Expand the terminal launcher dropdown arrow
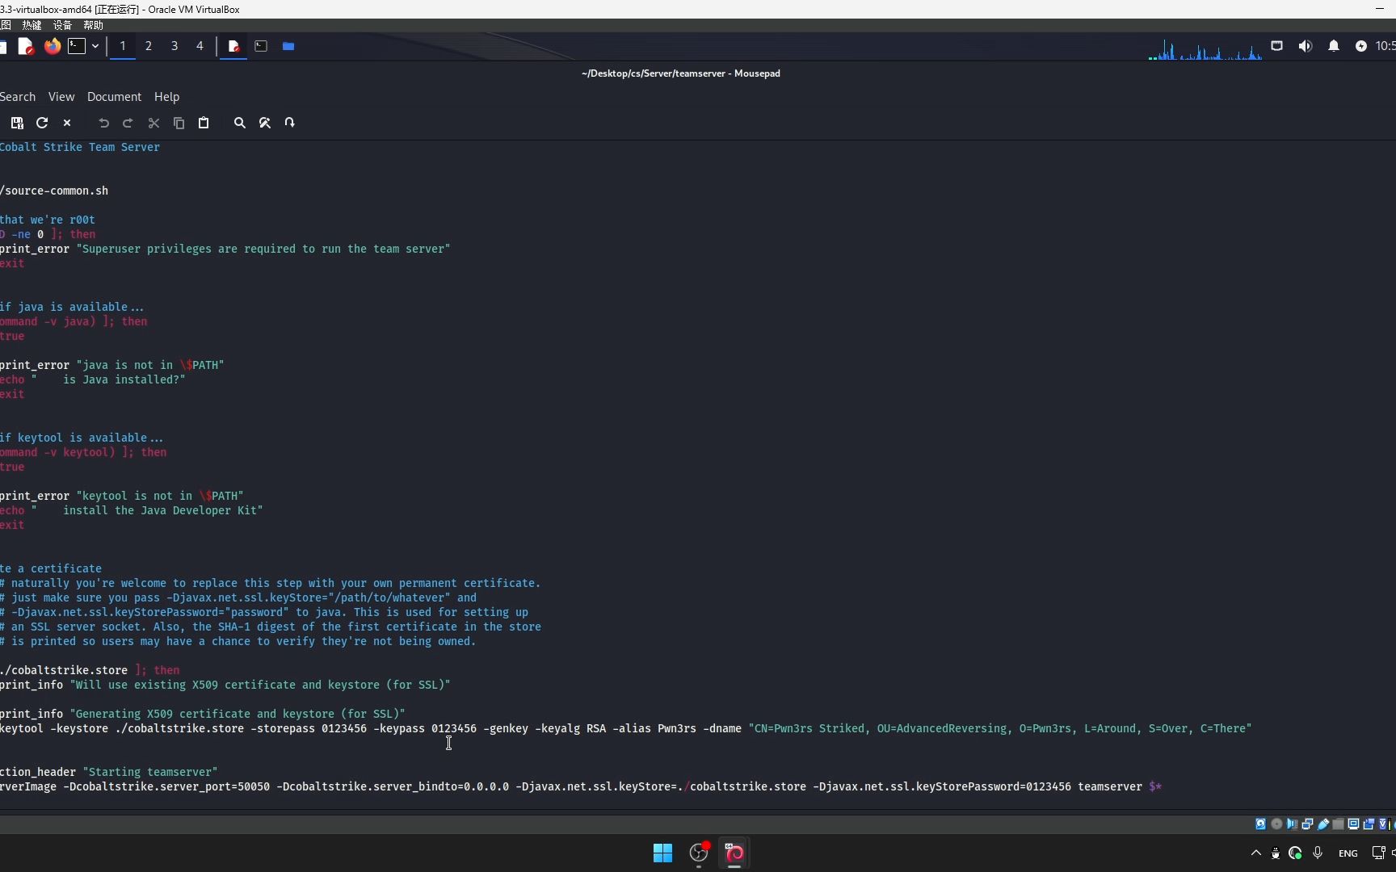 click(x=95, y=46)
